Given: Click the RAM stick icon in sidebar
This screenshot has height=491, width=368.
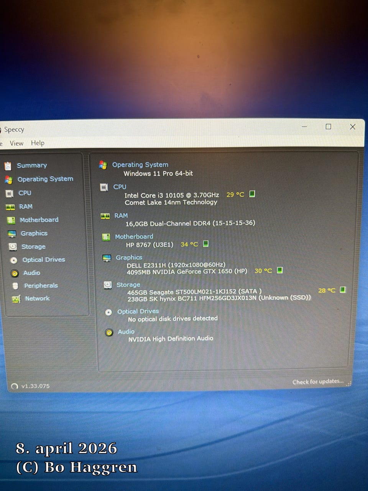Looking at the screenshot, I should (10, 207).
